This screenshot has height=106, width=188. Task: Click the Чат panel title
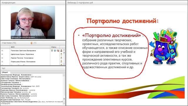[3, 68]
